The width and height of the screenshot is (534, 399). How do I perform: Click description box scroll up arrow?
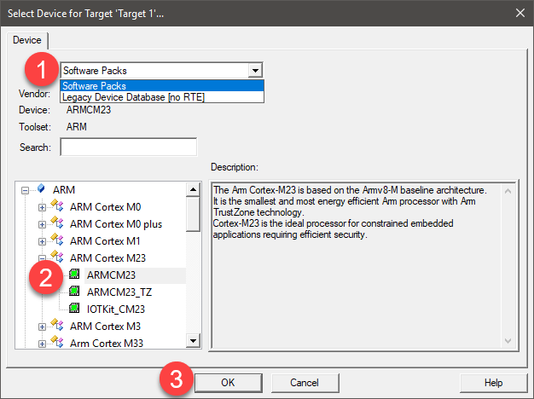tap(508, 191)
